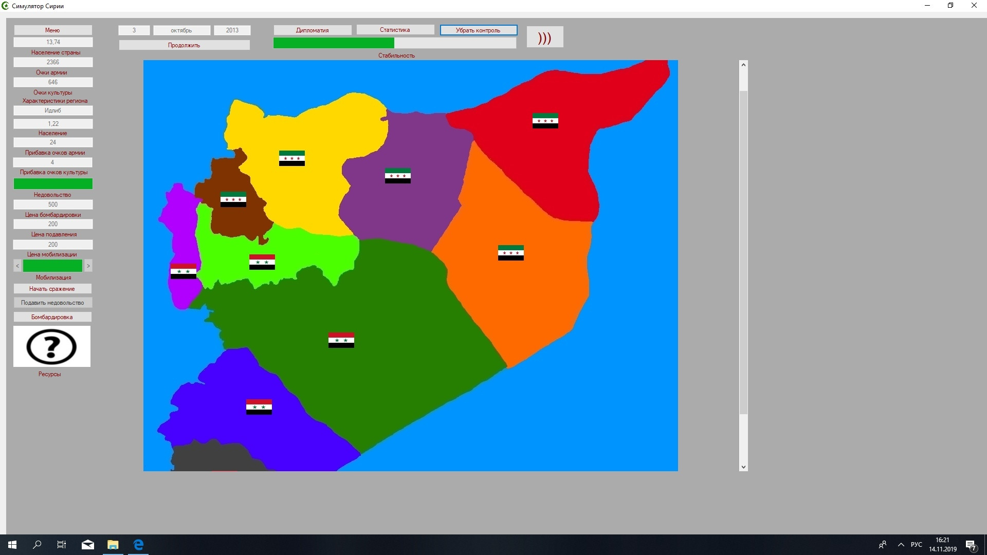987x555 pixels.
Task: Click the culture points value 646
Action: pos(53,82)
